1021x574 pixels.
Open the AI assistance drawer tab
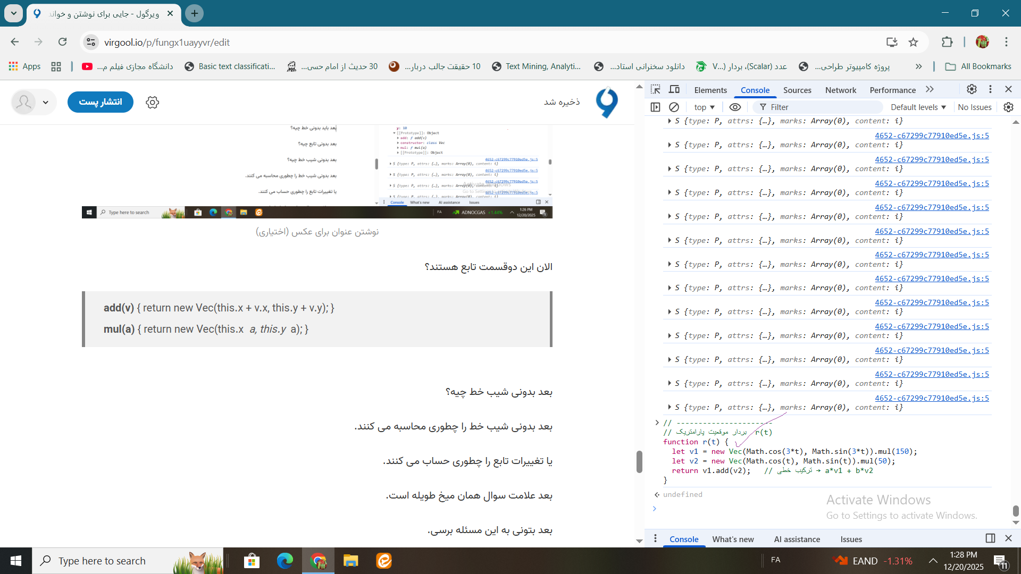tap(797, 539)
